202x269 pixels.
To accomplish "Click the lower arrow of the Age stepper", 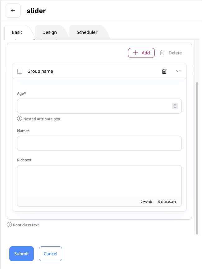I will click(175, 107).
